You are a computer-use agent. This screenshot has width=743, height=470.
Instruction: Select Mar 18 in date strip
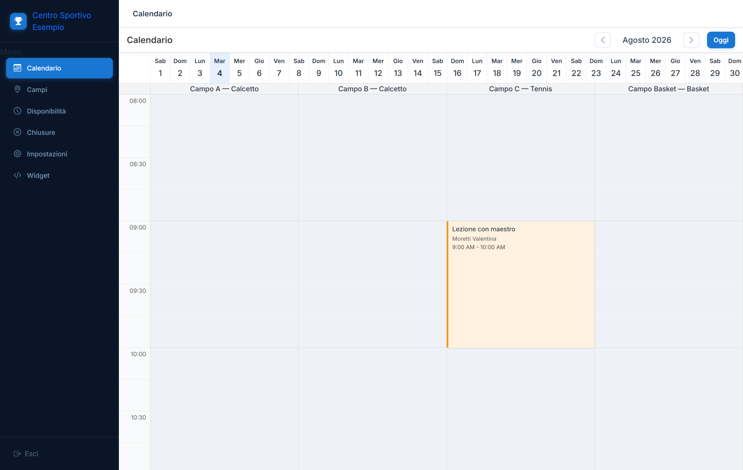coord(497,68)
